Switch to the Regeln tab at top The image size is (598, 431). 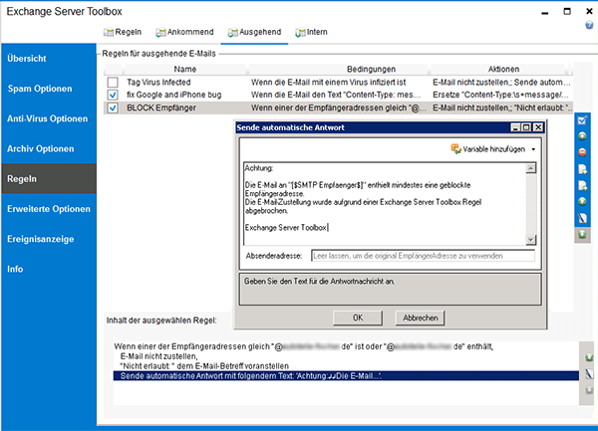click(x=123, y=32)
